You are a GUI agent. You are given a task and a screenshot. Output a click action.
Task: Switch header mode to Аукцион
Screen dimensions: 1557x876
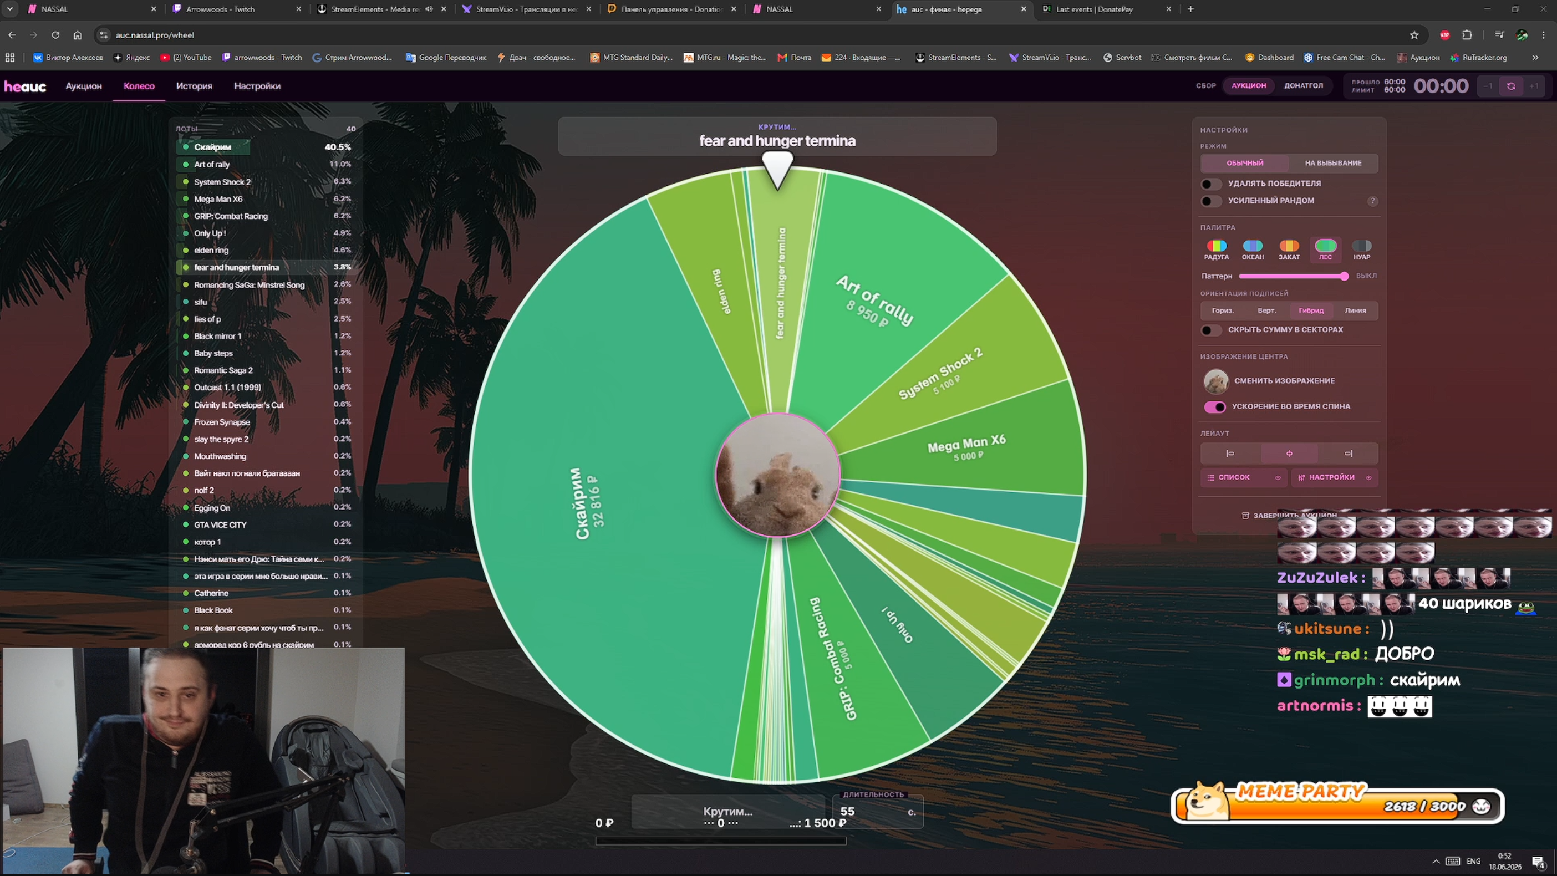pos(1249,86)
